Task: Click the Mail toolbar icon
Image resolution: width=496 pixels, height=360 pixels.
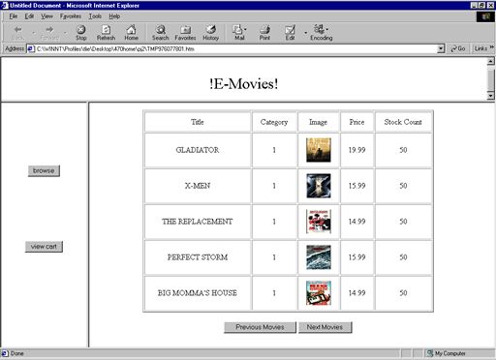Action: [239, 33]
